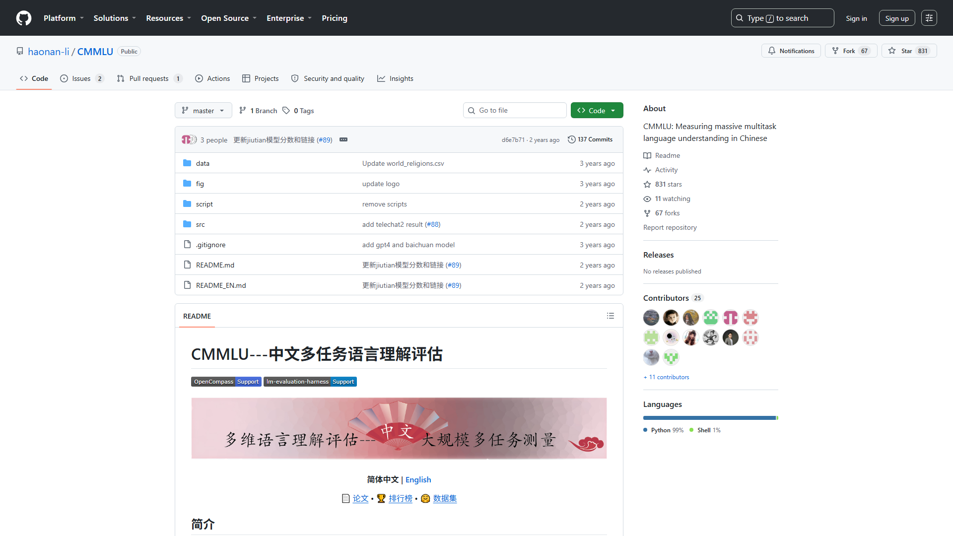Viewport: 953px width, 536px height.
Task: Fork the repository button
Action: (851, 51)
